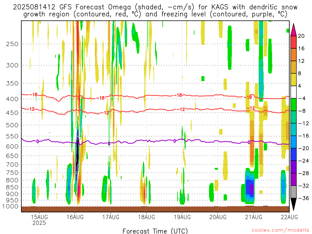Click the 2025 year label under 15AUG
Image resolution: width=312 pixels, height=234 pixels.
point(39,223)
